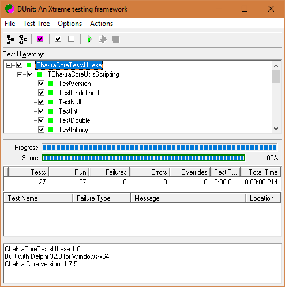Viewport: 285px width, 287px height.
Task: Click the Test T... column header
Action: (226, 172)
